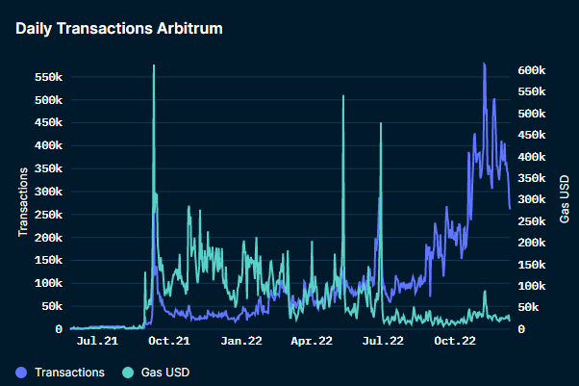Click the right axis '150k' tick label

tap(532, 265)
